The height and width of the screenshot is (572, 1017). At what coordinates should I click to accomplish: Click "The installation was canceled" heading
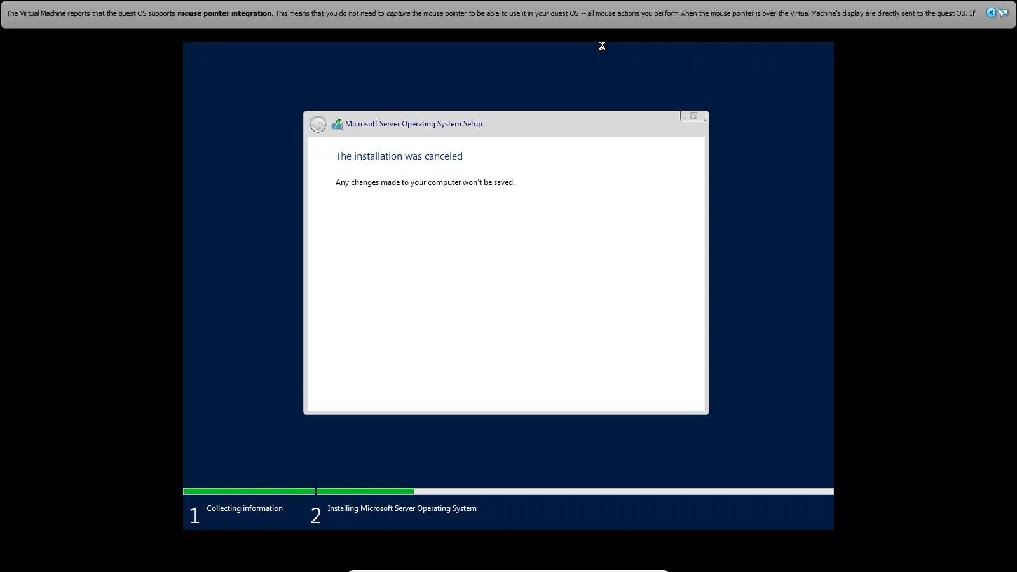[399, 156]
